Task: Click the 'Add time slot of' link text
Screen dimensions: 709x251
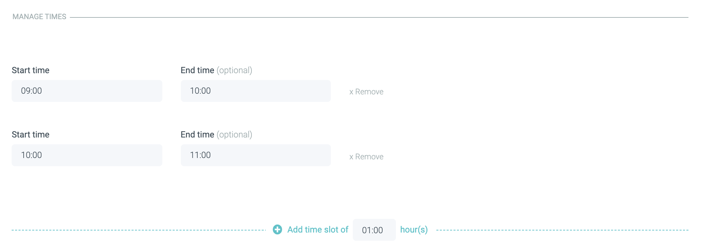Action: pyautogui.click(x=318, y=229)
